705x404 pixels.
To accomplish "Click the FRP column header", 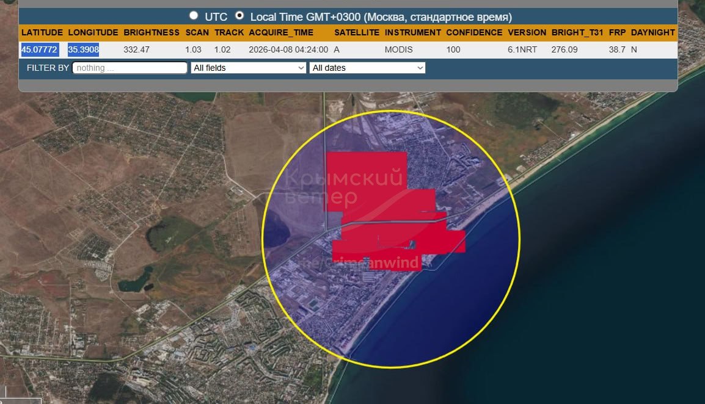I will (x=617, y=32).
